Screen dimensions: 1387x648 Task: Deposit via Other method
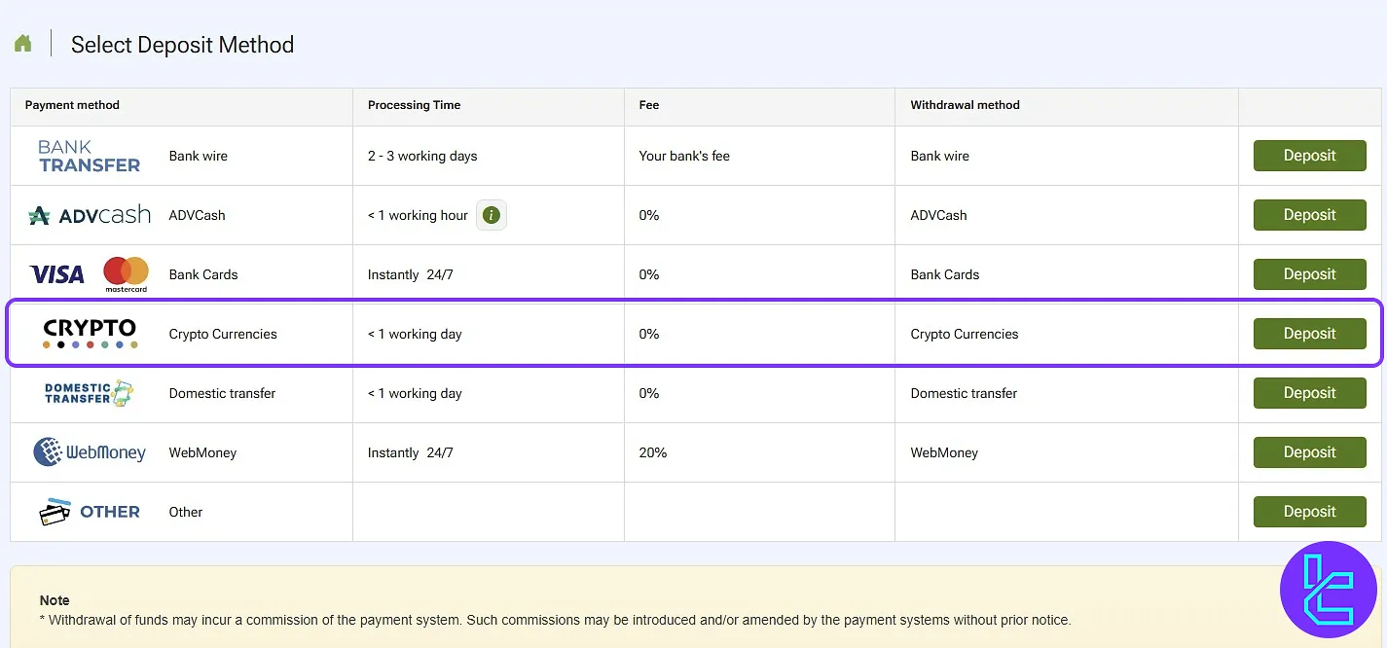[1309, 512]
